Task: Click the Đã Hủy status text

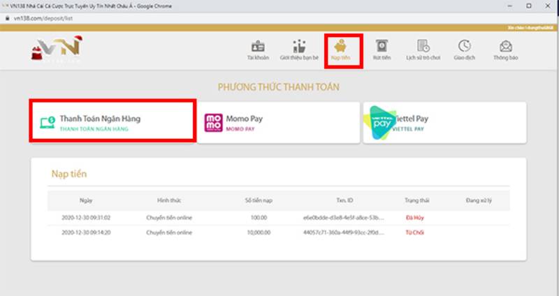Action: 415,217
